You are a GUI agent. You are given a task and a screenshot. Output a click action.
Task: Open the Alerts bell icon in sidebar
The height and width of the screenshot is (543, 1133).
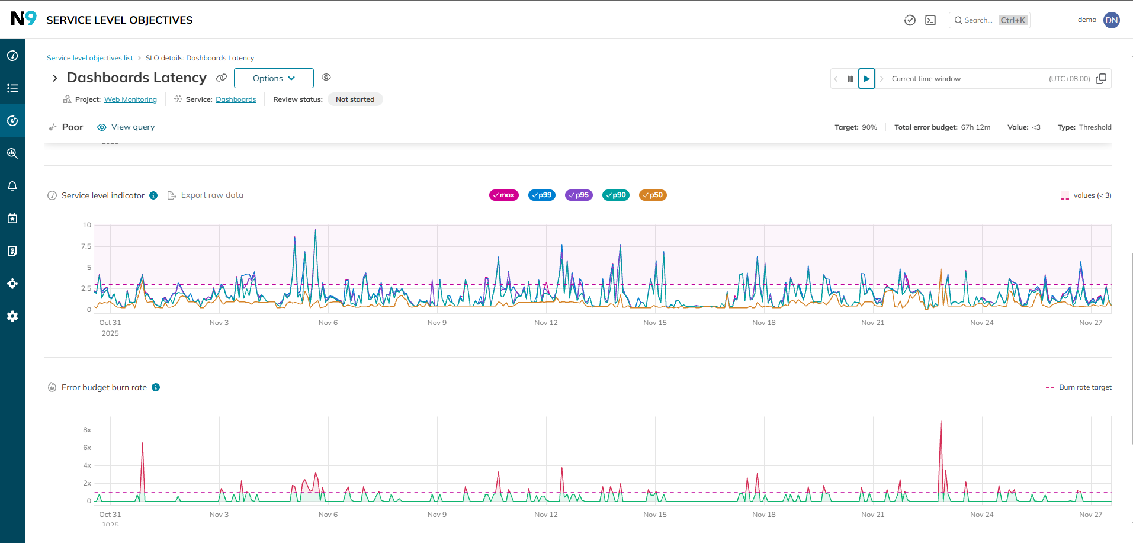pyautogui.click(x=12, y=186)
